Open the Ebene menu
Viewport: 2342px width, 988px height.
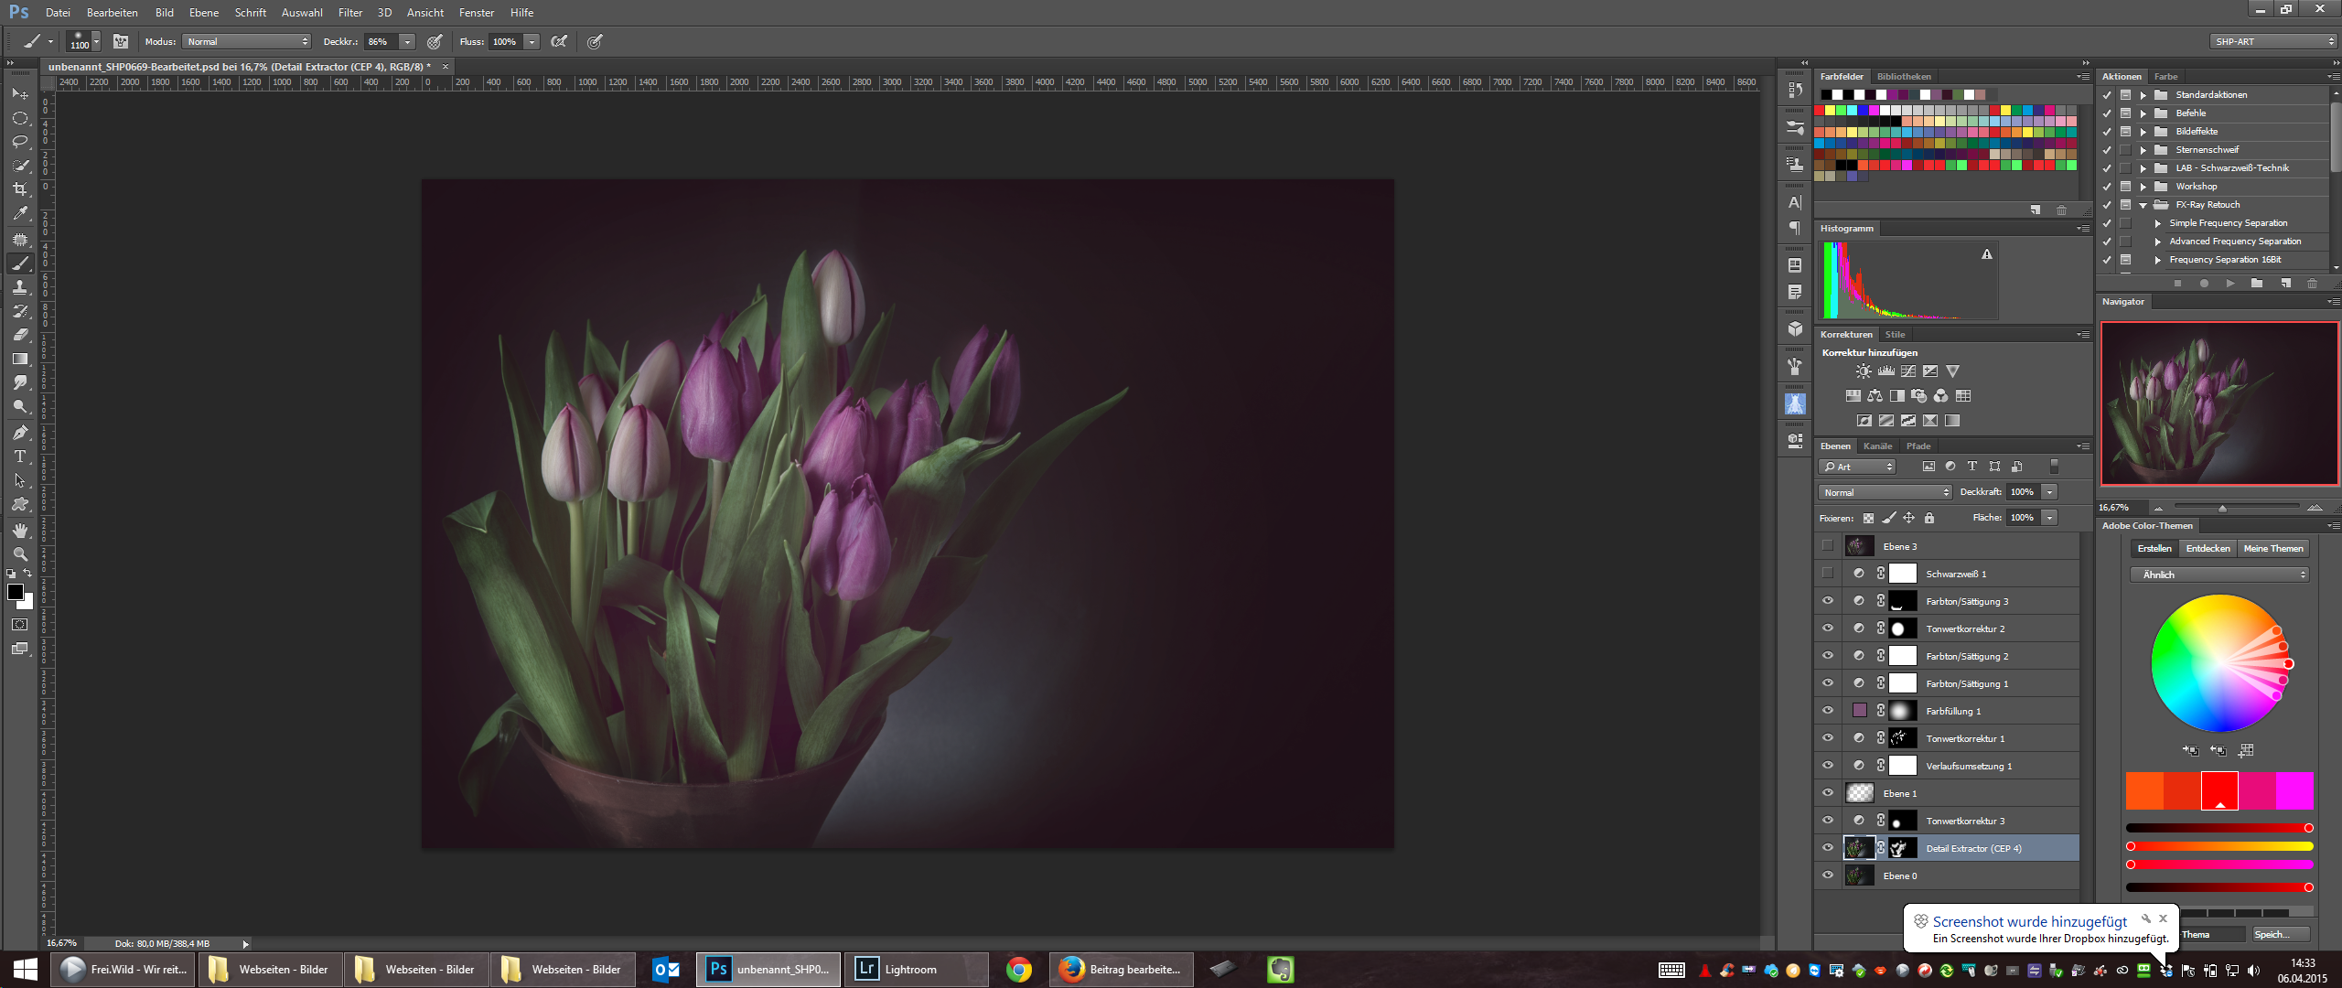point(203,13)
